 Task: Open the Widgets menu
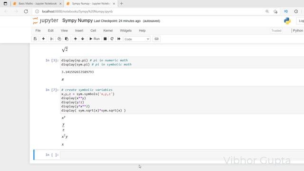[x=125, y=30]
